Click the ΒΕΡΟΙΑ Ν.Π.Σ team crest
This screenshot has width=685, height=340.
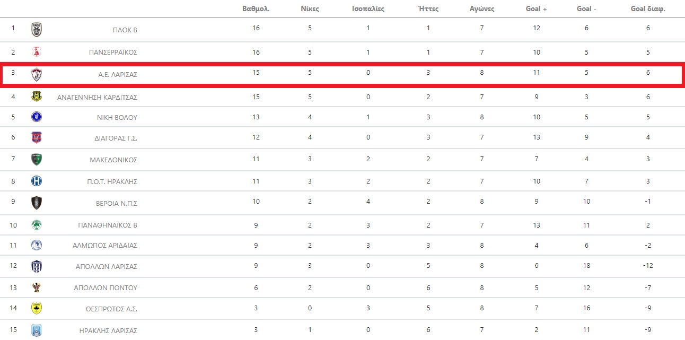point(37,203)
